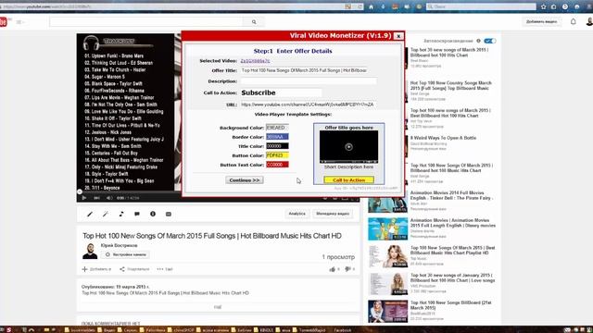Open suggested 8 Weird Ways To Open A Bottle
The image size is (593, 333).
pos(443,138)
